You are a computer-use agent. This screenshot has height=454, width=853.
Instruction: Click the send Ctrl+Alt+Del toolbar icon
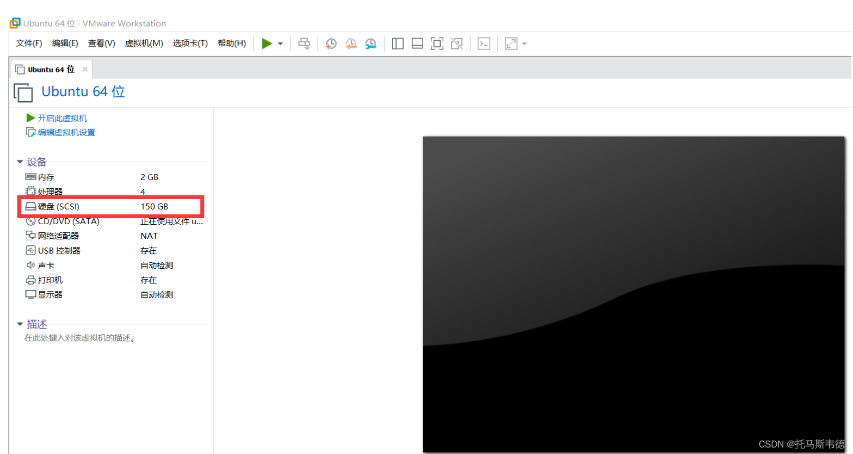[x=304, y=44]
